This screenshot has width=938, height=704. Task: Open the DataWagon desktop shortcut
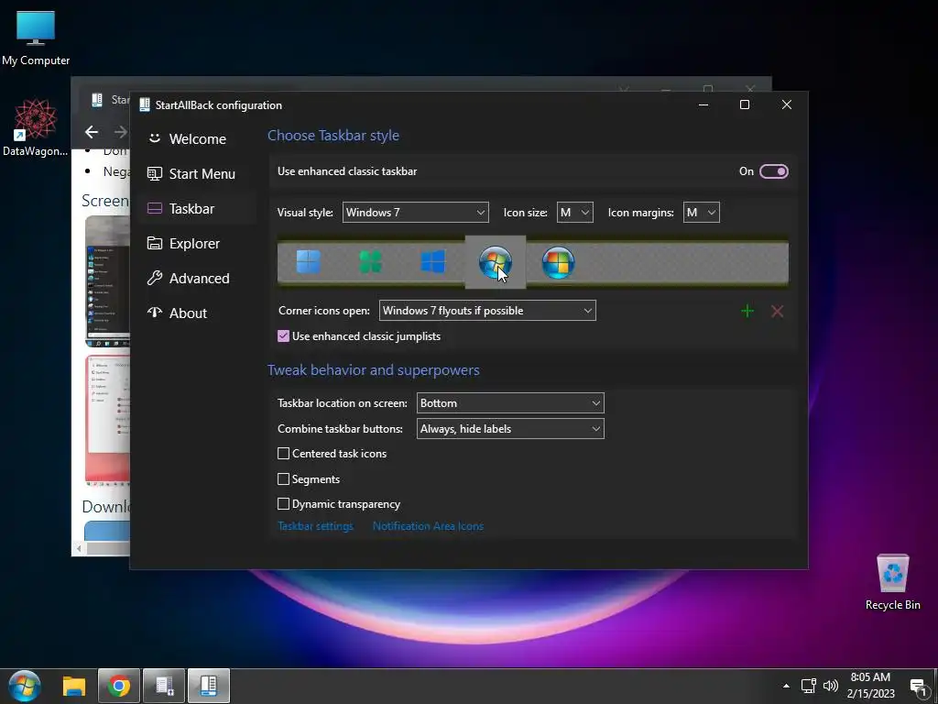click(36, 127)
